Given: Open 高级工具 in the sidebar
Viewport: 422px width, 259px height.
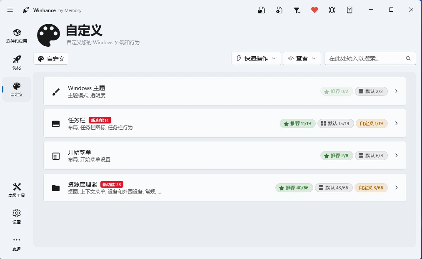Looking at the screenshot, I should tap(17, 190).
